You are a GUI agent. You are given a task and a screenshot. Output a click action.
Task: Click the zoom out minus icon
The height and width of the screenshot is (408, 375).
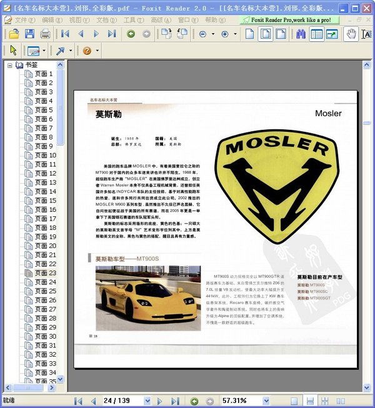point(202,34)
